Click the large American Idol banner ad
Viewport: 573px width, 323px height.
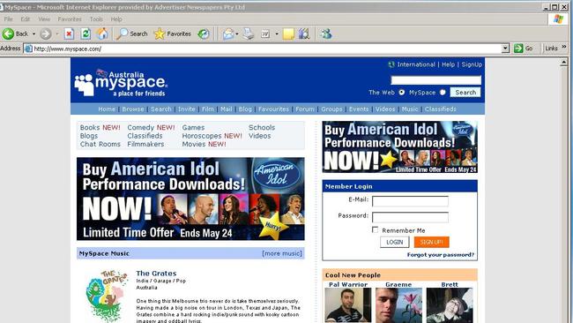pyautogui.click(x=190, y=199)
